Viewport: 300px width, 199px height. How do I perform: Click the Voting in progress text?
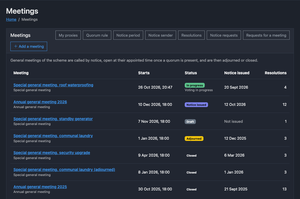(x=199, y=90)
